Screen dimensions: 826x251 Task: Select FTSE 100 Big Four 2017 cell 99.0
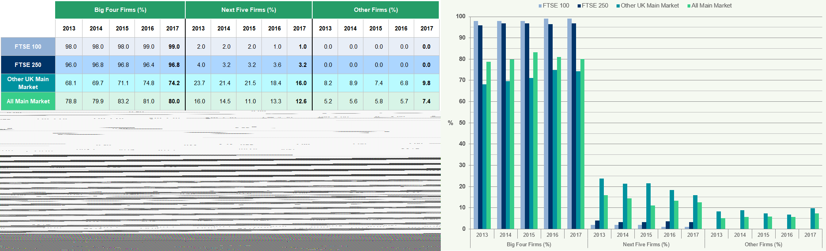coord(173,47)
